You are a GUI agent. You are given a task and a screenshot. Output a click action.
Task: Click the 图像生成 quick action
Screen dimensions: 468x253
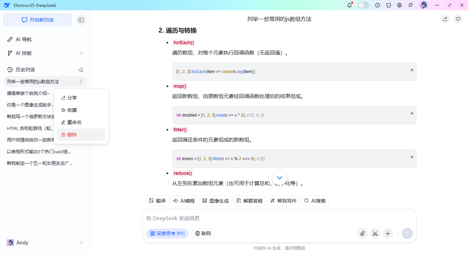tap(216, 201)
